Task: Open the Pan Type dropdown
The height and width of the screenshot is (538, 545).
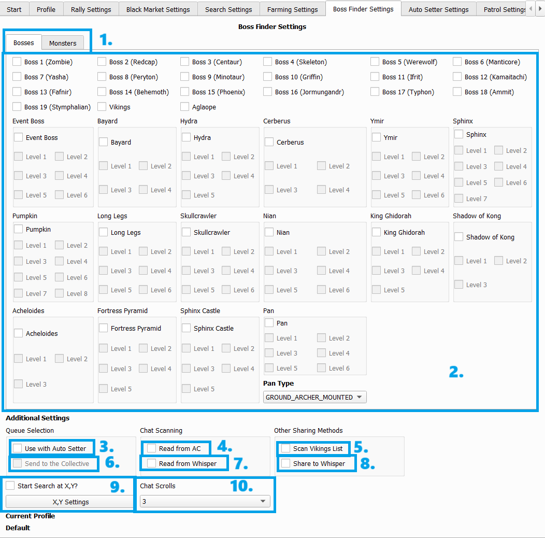Action: point(314,397)
